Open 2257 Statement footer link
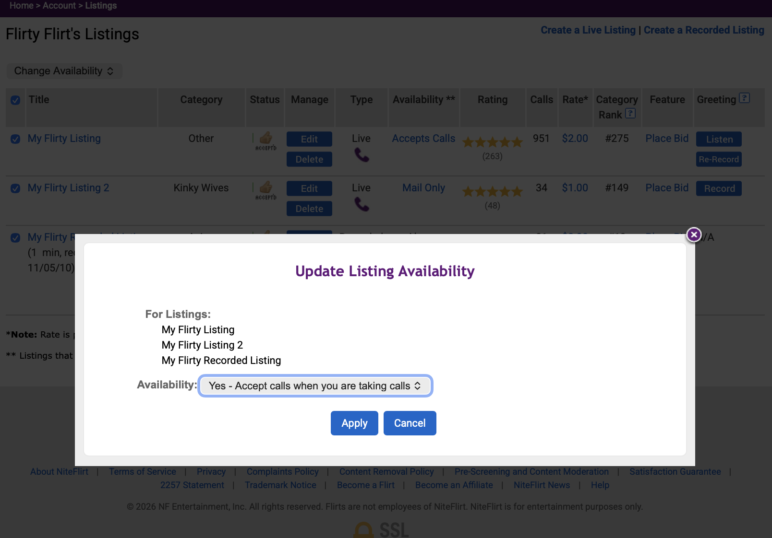Viewport: 772px width, 538px height. [x=192, y=485]
